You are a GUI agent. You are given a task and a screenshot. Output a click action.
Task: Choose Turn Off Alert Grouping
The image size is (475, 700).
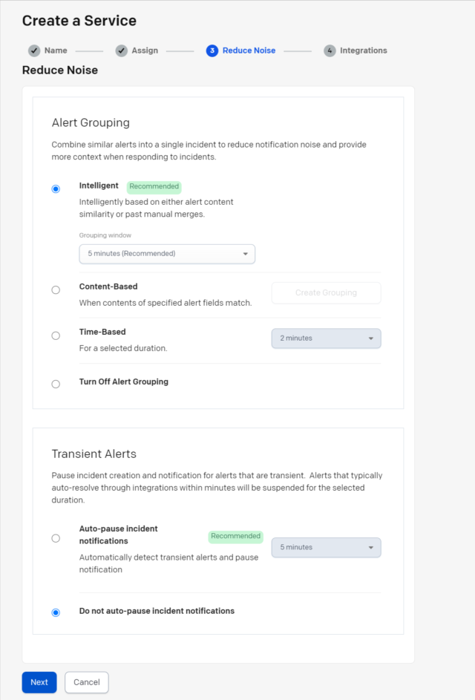[56, 384]
